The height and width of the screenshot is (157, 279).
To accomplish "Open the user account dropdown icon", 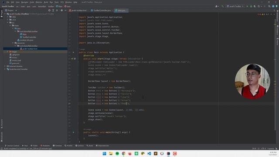I will [217, 6].
